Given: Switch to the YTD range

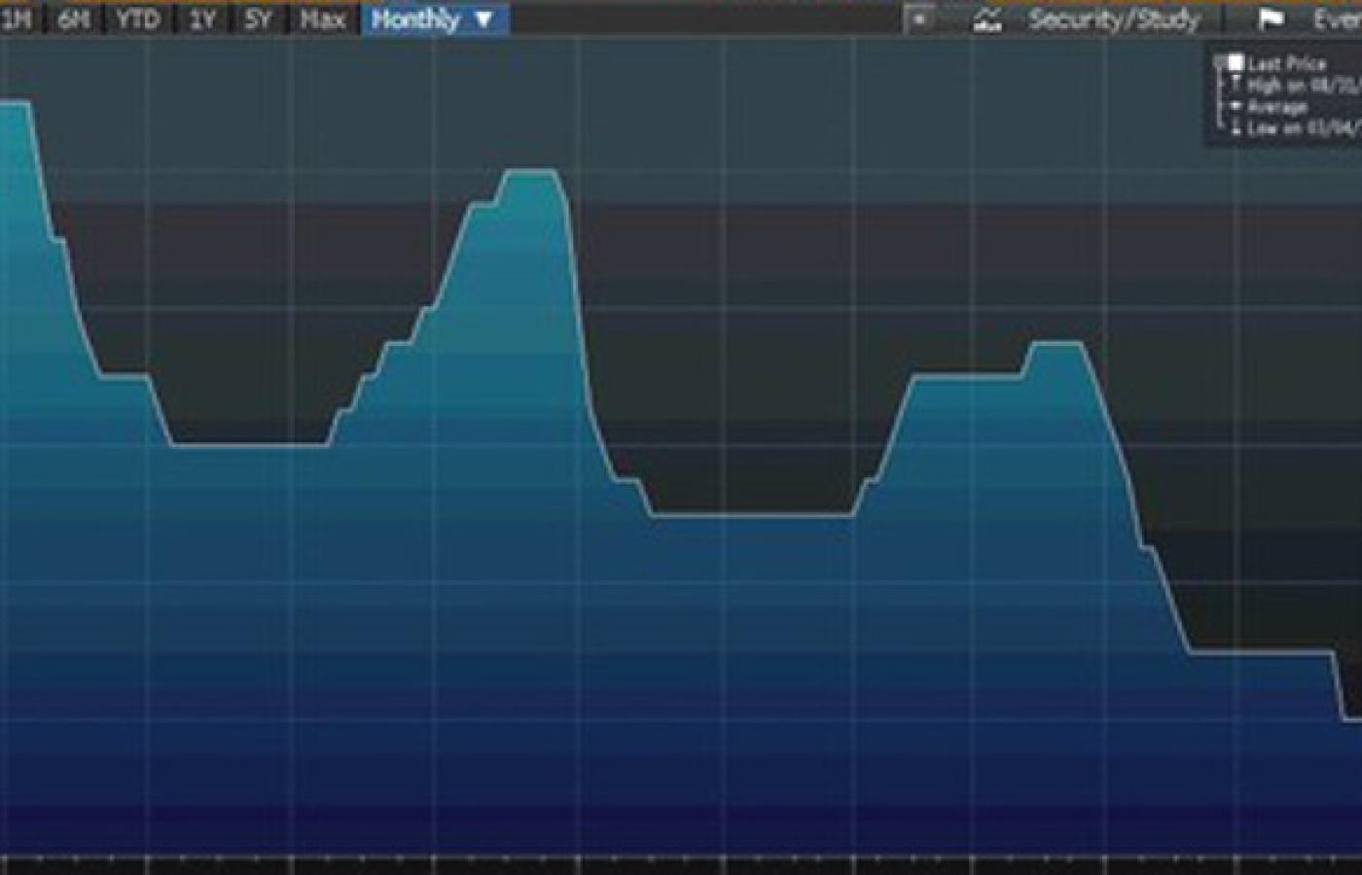Looking at the screenshot, I should point(138,18).
